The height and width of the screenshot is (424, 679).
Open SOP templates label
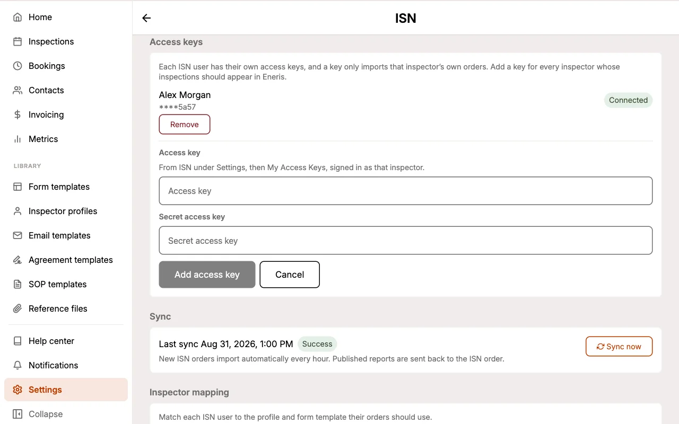point(57,284)
